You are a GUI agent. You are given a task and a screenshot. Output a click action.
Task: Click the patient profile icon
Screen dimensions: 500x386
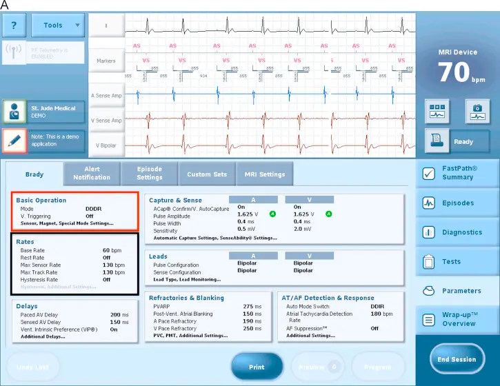point(14,113)
